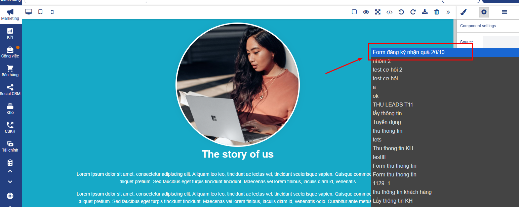Viewport: 519px width, 207px height.
Task: Open the code view icon
Action: 389,12
